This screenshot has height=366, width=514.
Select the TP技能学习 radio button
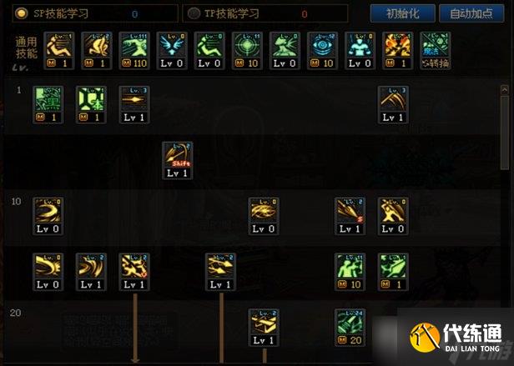coord(194,13)
